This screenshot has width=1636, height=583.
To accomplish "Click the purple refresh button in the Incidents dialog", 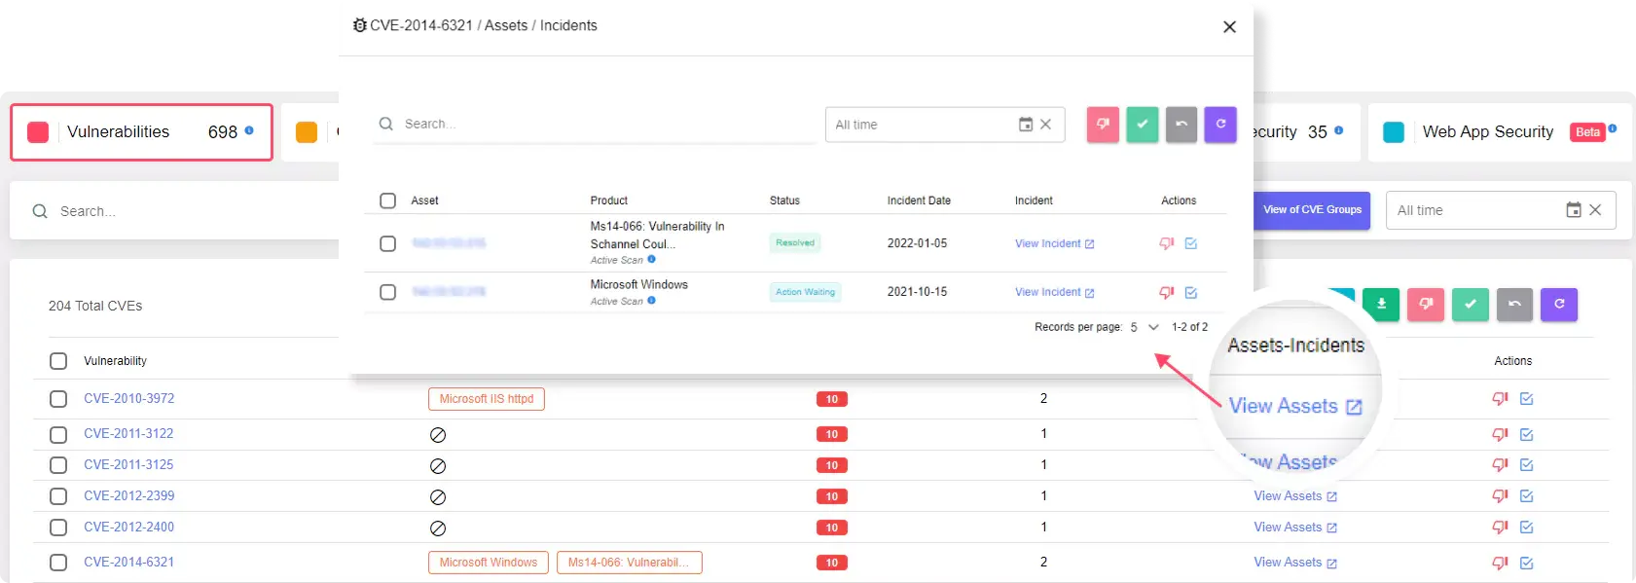I will tap(1220, 125).
